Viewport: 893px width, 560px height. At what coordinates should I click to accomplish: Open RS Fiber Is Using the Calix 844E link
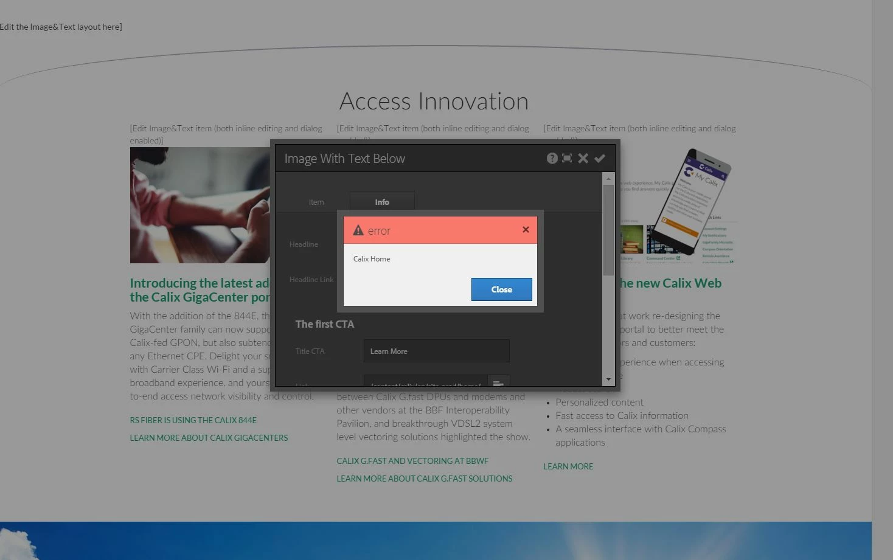coord(193,420)
